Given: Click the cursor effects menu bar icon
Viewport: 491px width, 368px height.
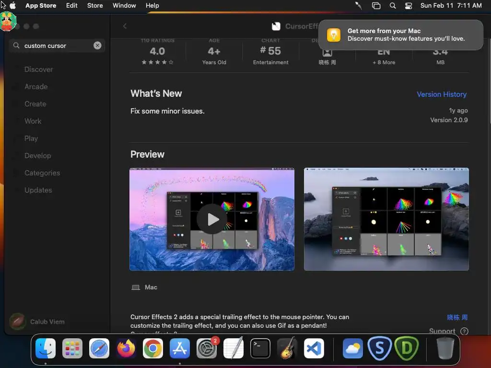Looking at the screenshot, I should pos(359,6).
